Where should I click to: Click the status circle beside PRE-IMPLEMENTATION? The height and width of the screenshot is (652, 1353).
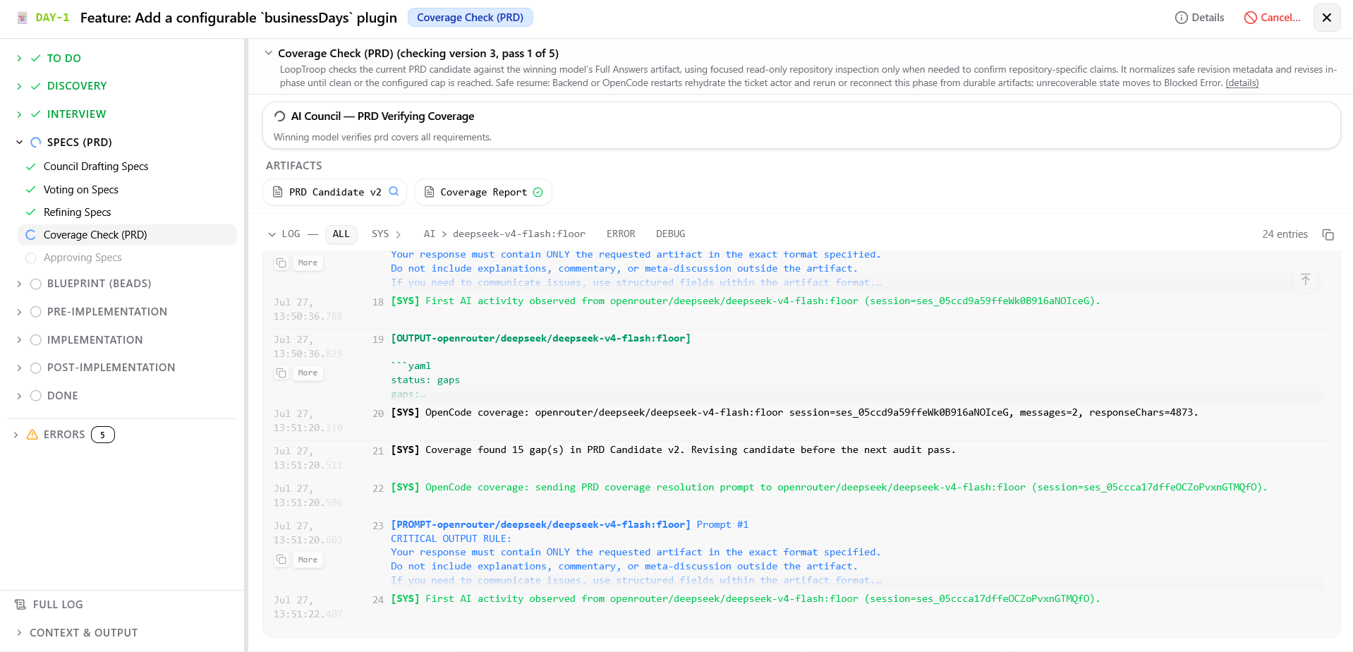[x=36, y=312]
